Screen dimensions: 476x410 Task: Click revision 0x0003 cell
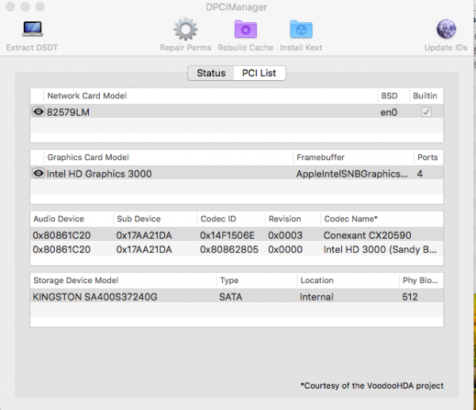(x=285, y=236)
